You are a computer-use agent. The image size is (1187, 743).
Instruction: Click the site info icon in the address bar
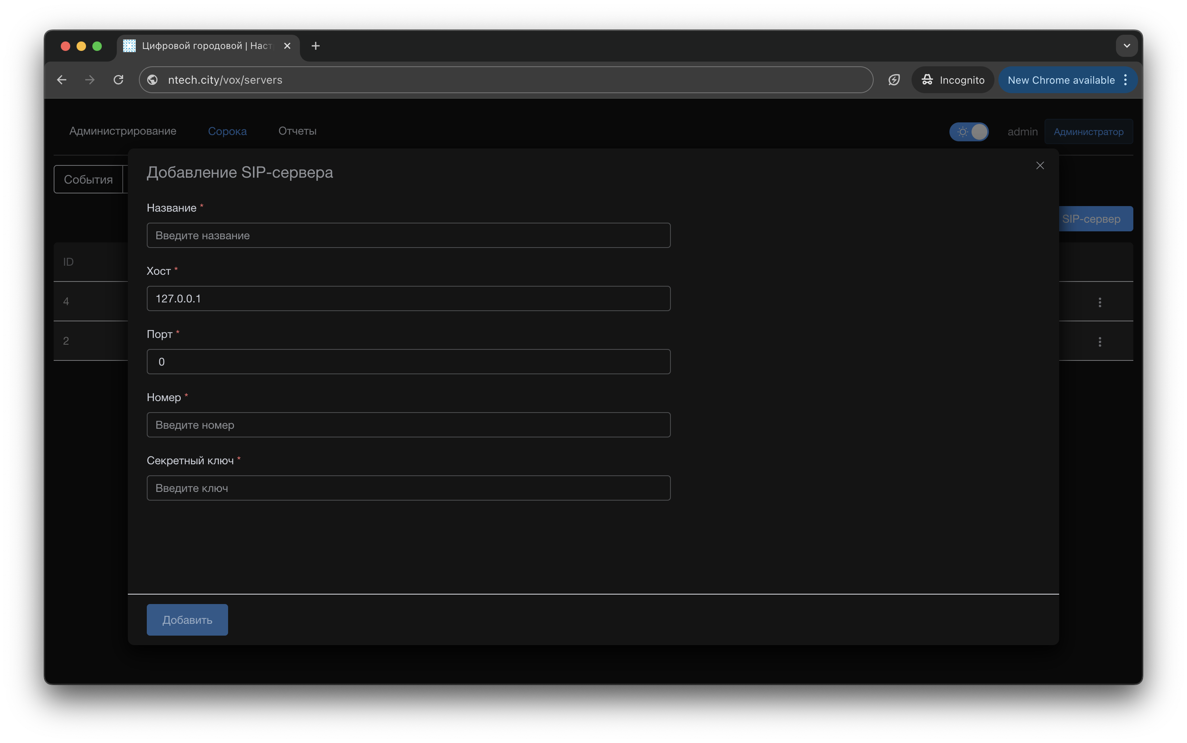tap(153, 80)
